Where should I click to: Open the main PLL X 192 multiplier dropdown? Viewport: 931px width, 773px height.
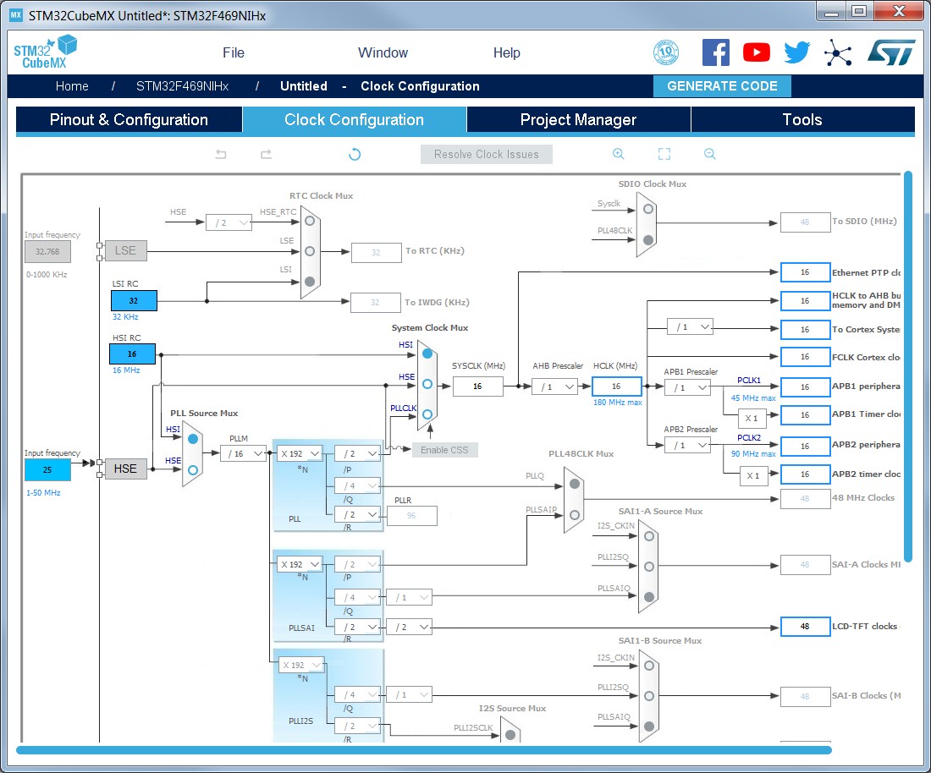pos(300,454)
